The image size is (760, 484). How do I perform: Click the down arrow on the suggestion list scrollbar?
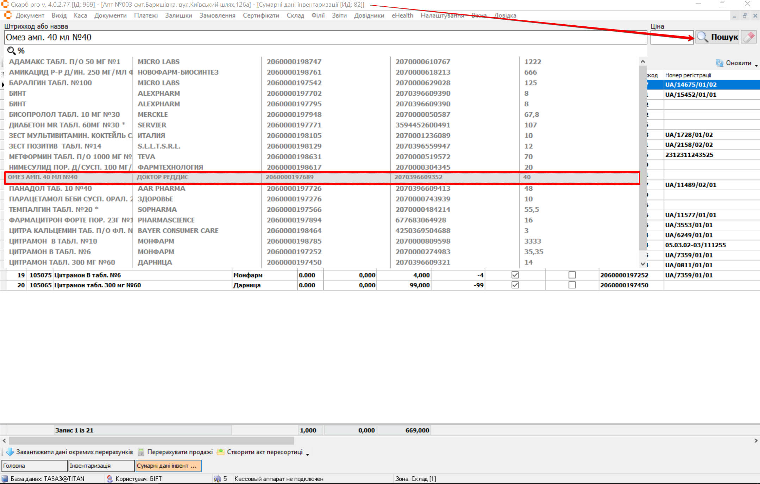coord(643,264)
